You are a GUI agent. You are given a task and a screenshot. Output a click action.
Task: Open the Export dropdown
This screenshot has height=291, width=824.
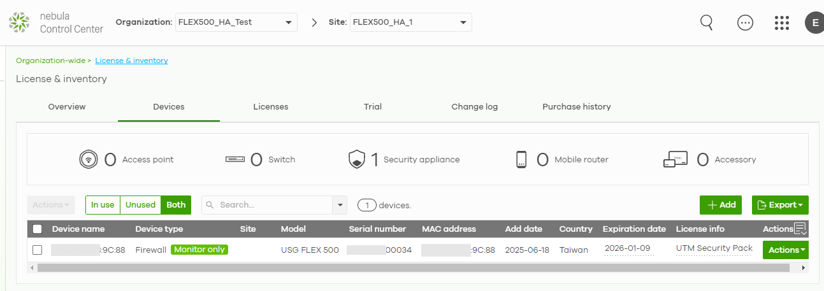point(780,205)
